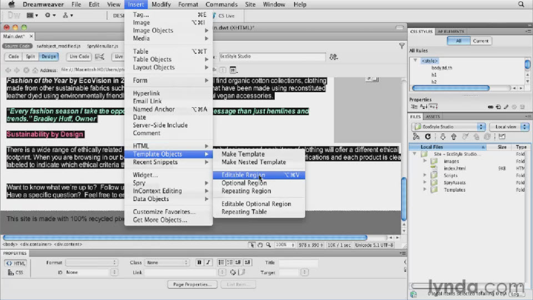Screen dimensions: 533x300
Task: Click Show list view A-Z icon
Action: [x=424, y=107]
